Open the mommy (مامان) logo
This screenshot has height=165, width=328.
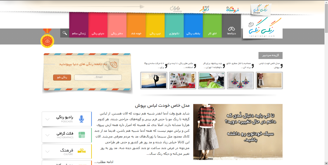coord(176,9)
